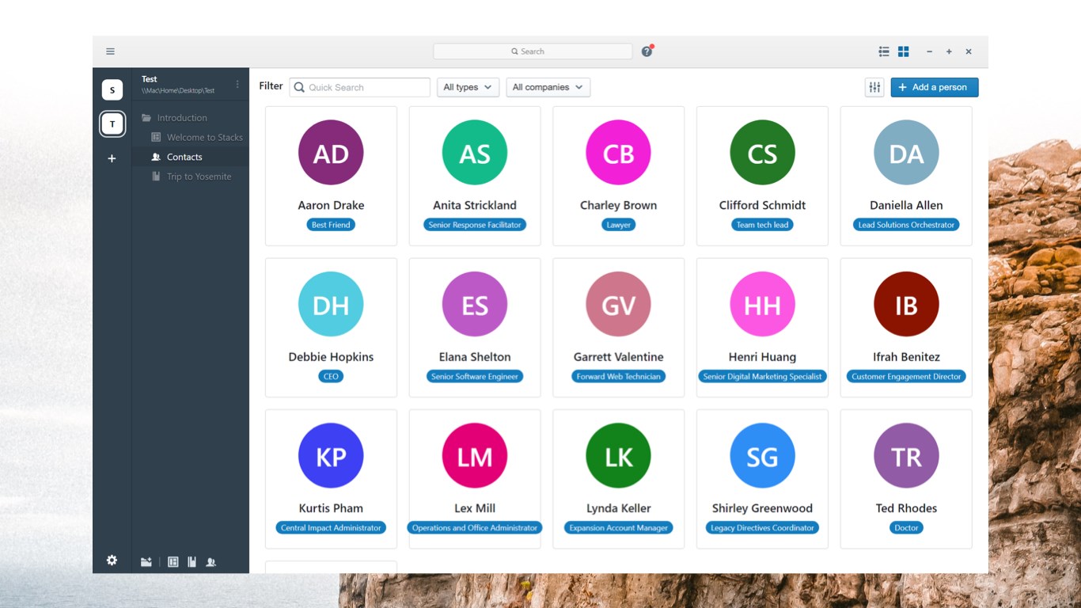This screenshot has height=608, width=1081.
Task: Click the name Aaron Drake
Action: (331, 205)
